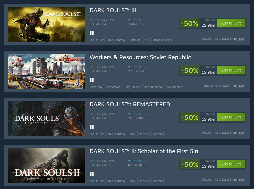
Task: Click Windows icon for DARK SOULS II
Action: coord(91,174)
